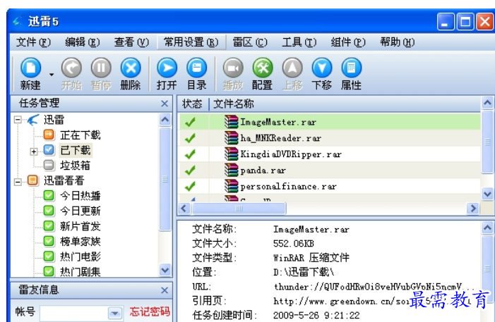Collapse the 迅雷 tree root node

pos(18,120)
